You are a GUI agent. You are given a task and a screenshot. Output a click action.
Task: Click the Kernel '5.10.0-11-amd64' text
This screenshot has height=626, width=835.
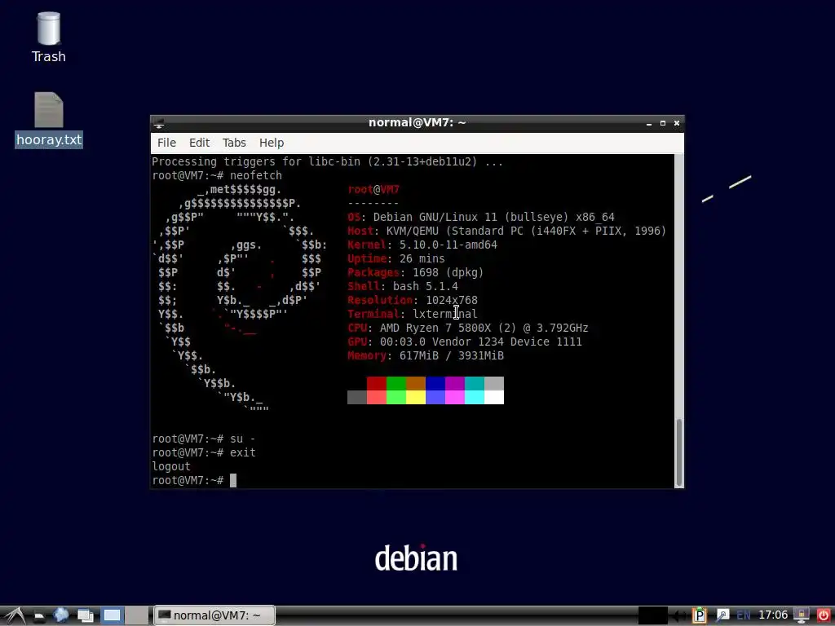pos(448,245)
